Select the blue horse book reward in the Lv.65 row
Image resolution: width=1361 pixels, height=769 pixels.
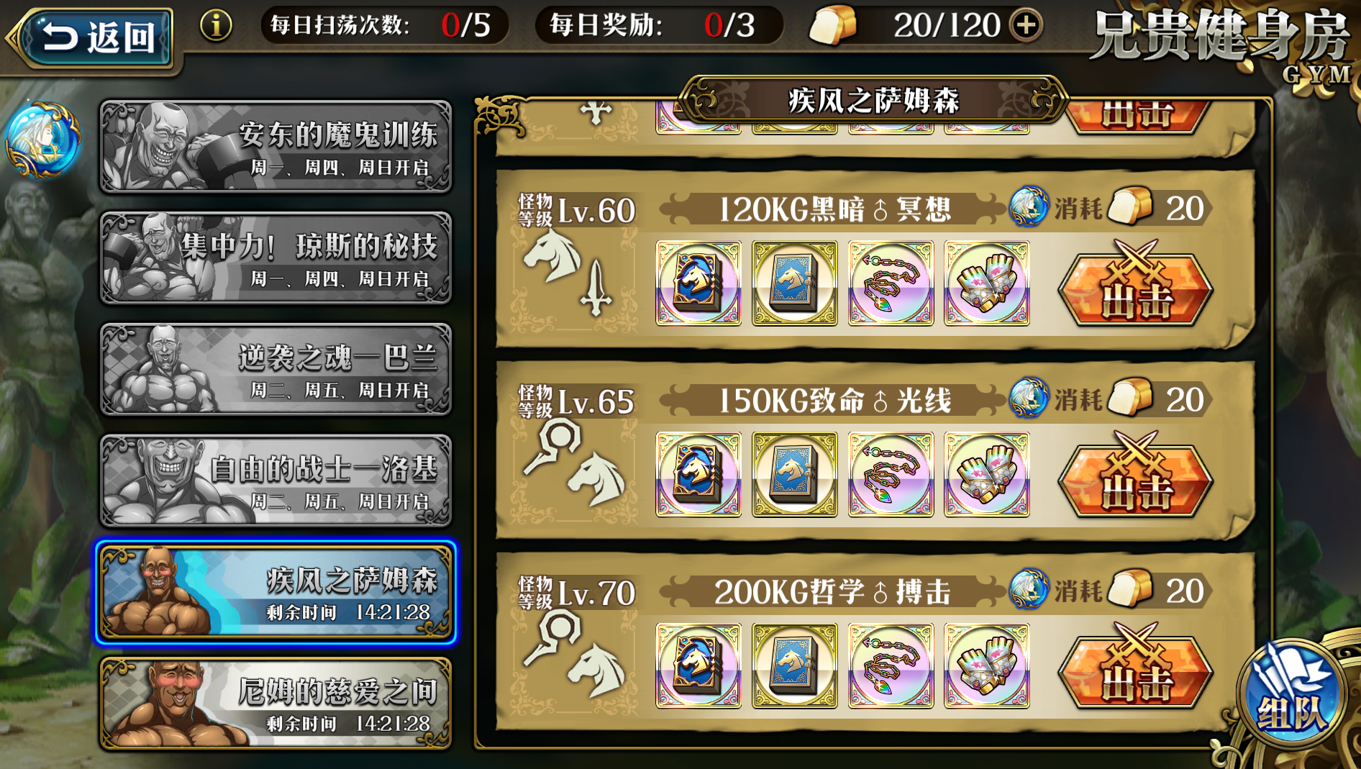point(794,475)
